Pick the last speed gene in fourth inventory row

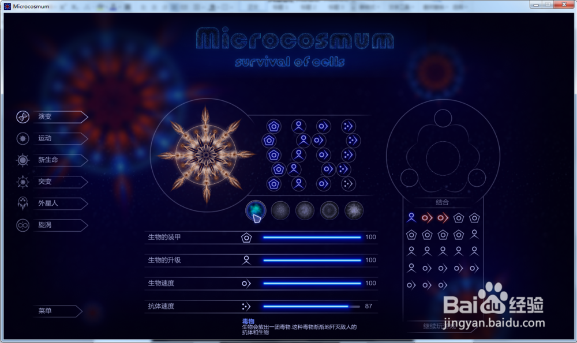pos(474,269)
